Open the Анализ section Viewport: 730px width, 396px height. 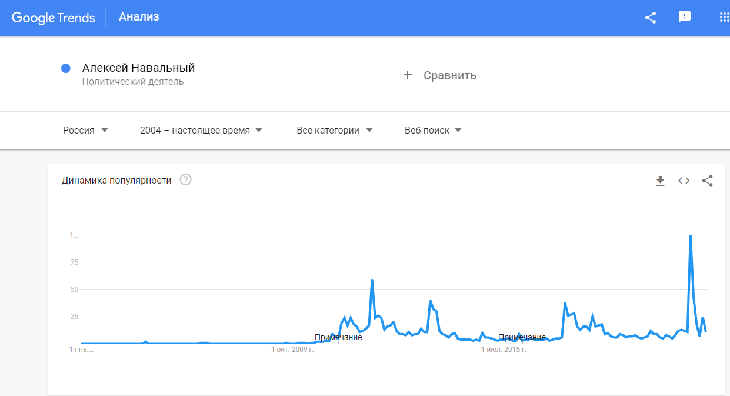(x=139, y=17)
